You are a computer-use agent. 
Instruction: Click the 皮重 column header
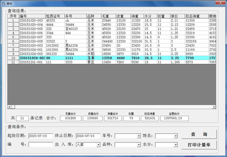[x=123, y=16]
